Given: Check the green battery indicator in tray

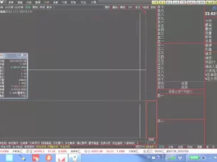Looking at the screenshot, I should tap(194, 158).
